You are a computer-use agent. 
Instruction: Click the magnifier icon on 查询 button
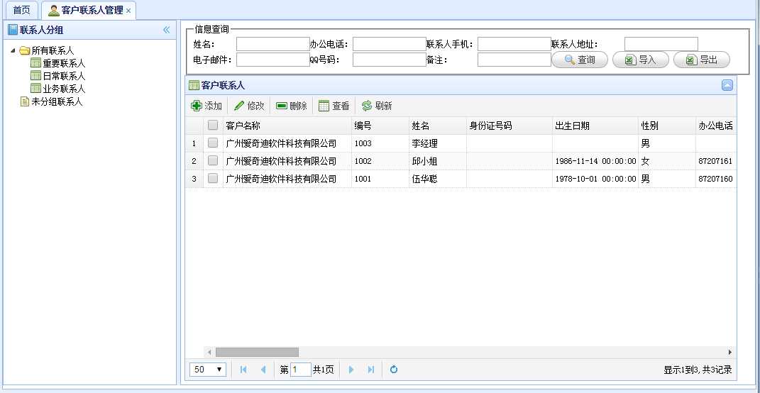point(570,60)
